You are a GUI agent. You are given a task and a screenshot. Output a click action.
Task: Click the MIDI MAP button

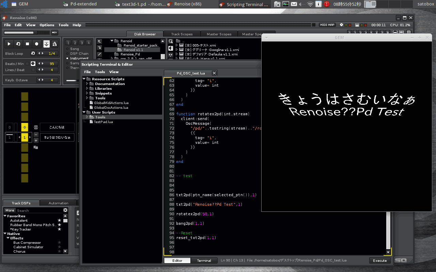point(327,25)
